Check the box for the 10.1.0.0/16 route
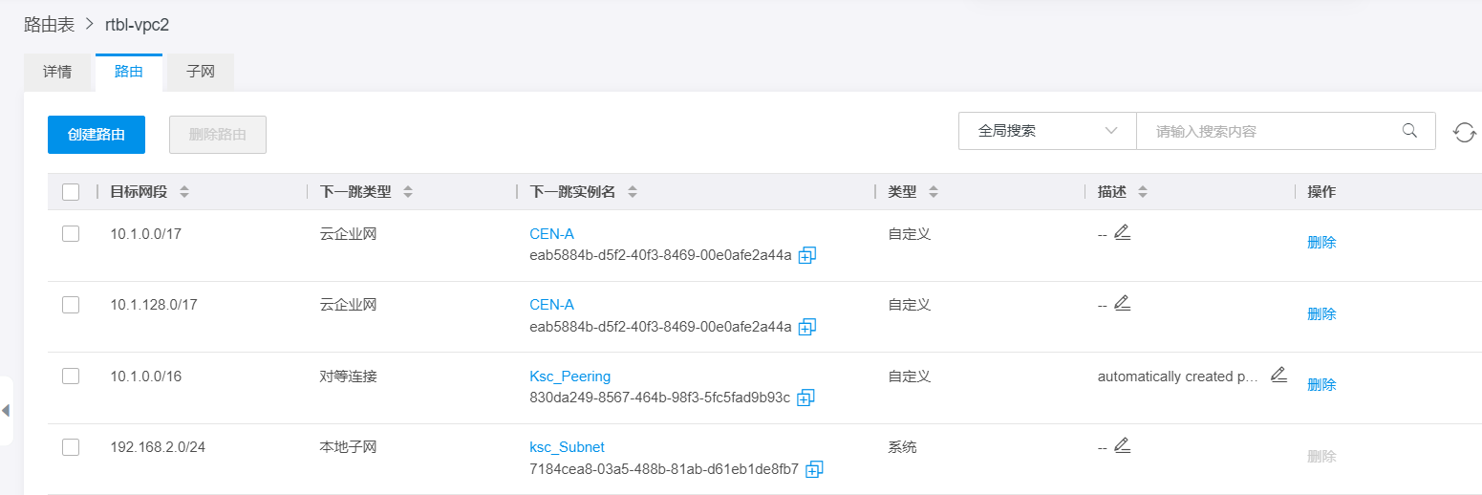The width and height of the screenshot is (1482, 495). click(x=71, y=377)
